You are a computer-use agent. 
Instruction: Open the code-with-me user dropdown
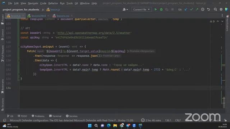coord(125,10)
